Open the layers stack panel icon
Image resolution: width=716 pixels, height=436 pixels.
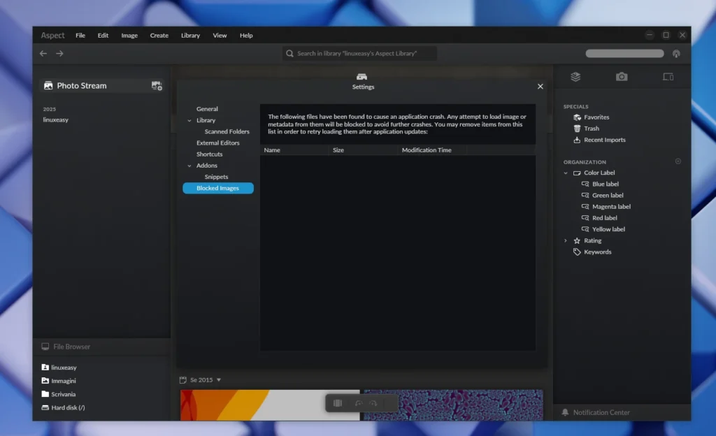575,77
